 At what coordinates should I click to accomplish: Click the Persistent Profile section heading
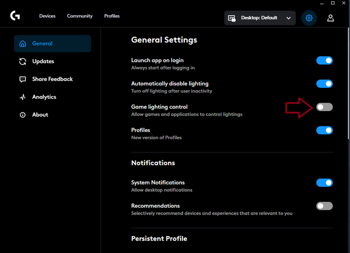click(159, 238)
